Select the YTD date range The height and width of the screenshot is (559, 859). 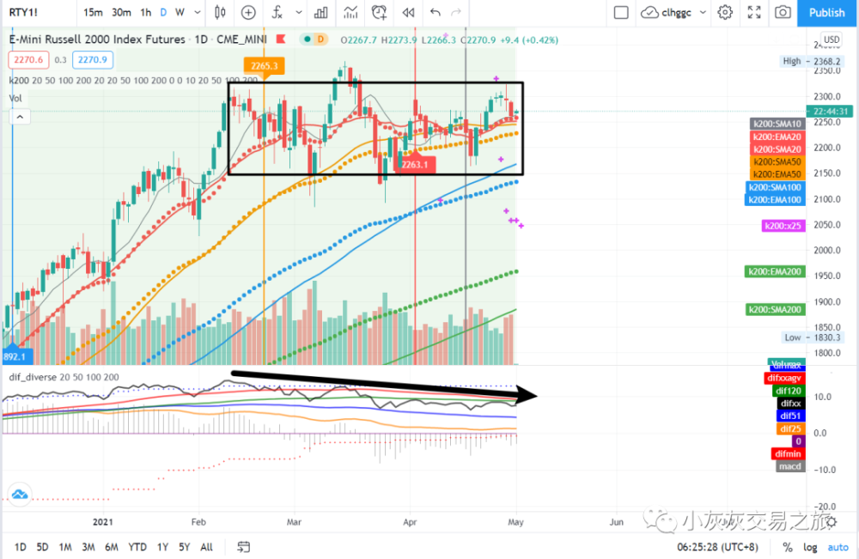coord(137,547)
